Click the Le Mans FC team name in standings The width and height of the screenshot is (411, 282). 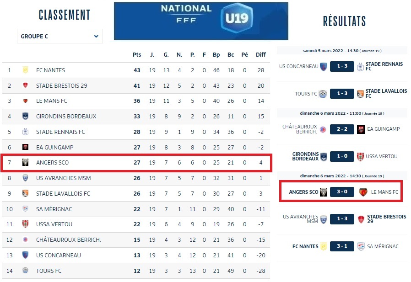(x=52, y=101)
